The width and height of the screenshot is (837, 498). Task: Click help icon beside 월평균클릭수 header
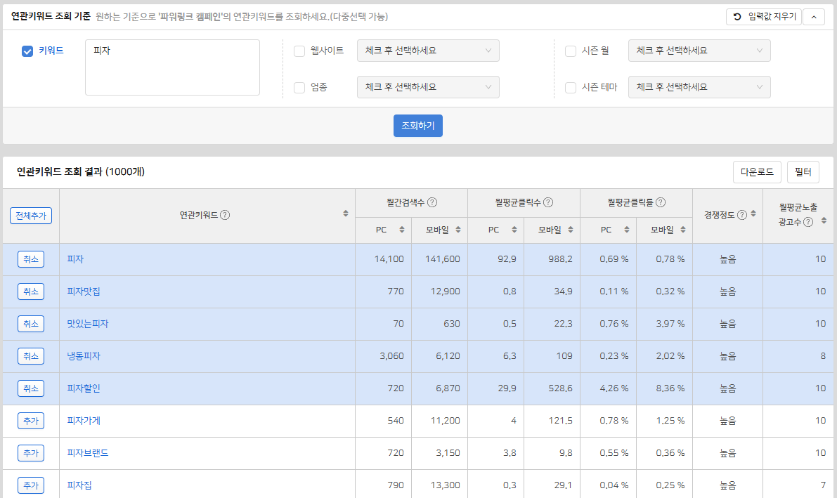click(547, 202)
